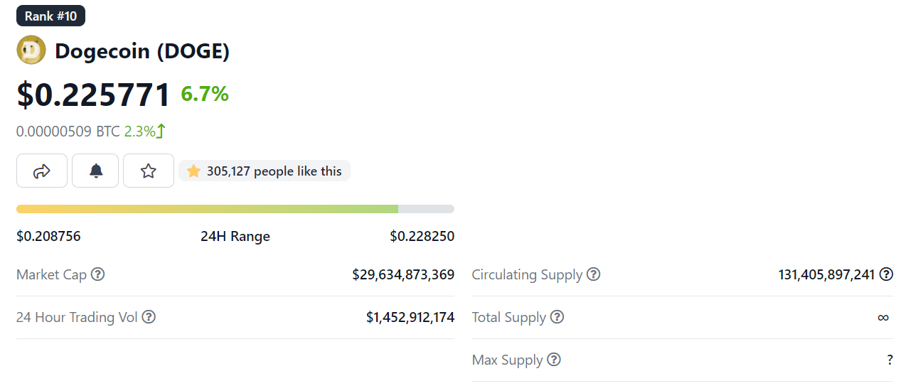Click the 24H Range progress bar
The height and width of the screenshot is (386, 913).
point(235,209)
